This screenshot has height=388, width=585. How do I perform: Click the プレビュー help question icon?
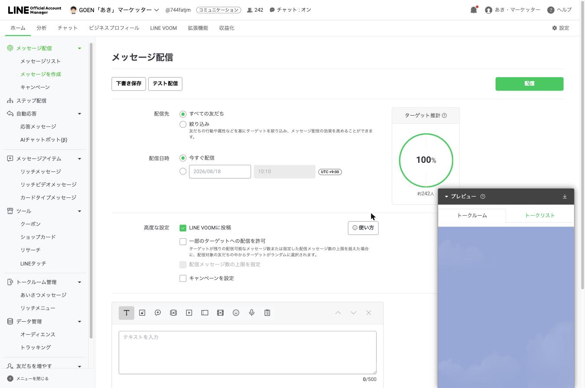point(483,196)
